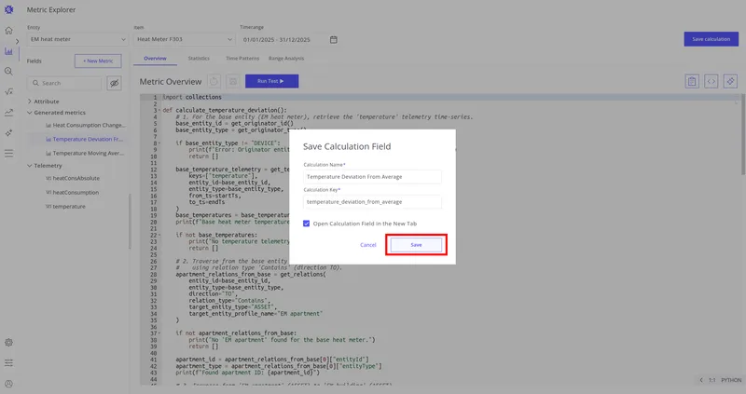Select Temperature Moving Aver... metric in tree
The height and width of the screenshot is (394, 746).
88,154
